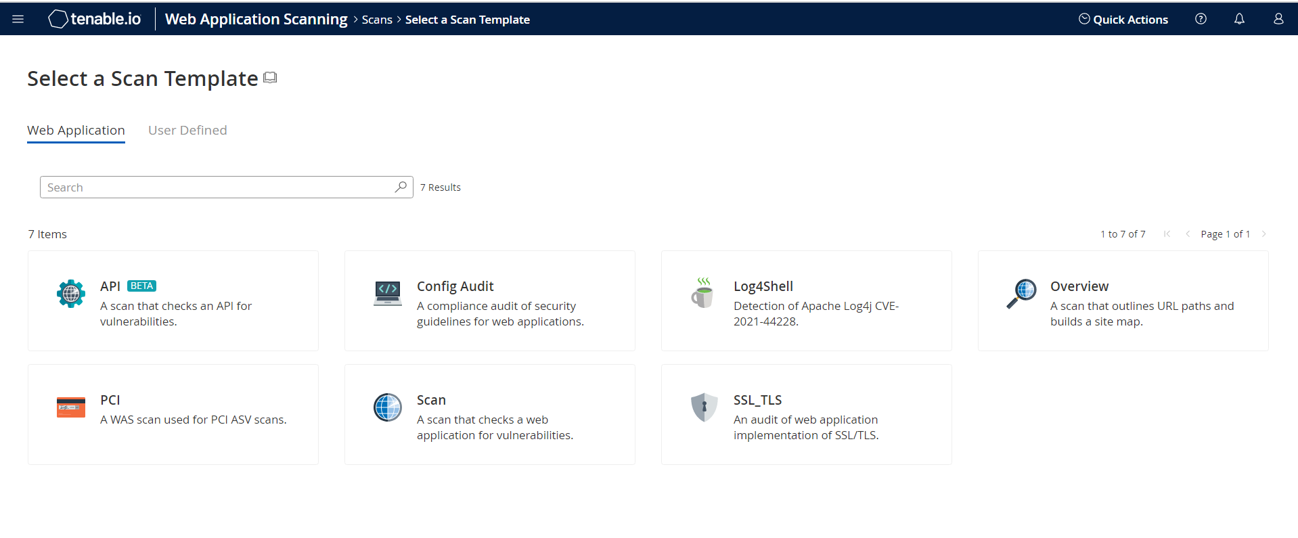Click the Select a Scan Template heading
Screen dimensions: 1298x538
[x=143, y=79]
